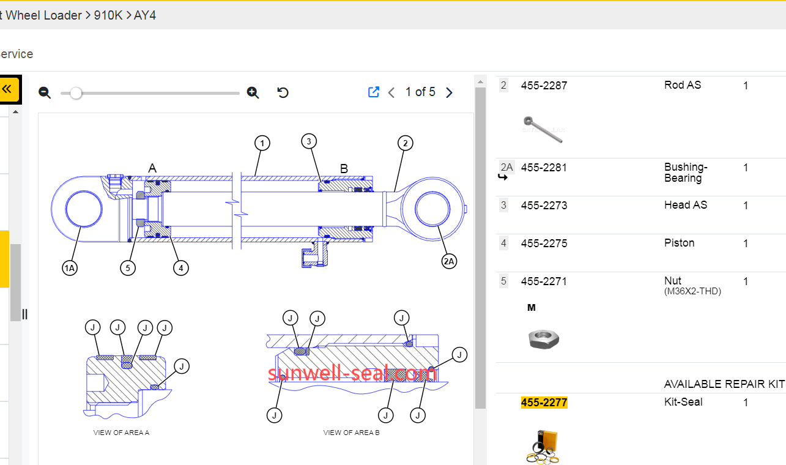Collapse the yellow sidebar panel
Image resolution: width=786 pixels, height=465 pixels.
[8, 89]
